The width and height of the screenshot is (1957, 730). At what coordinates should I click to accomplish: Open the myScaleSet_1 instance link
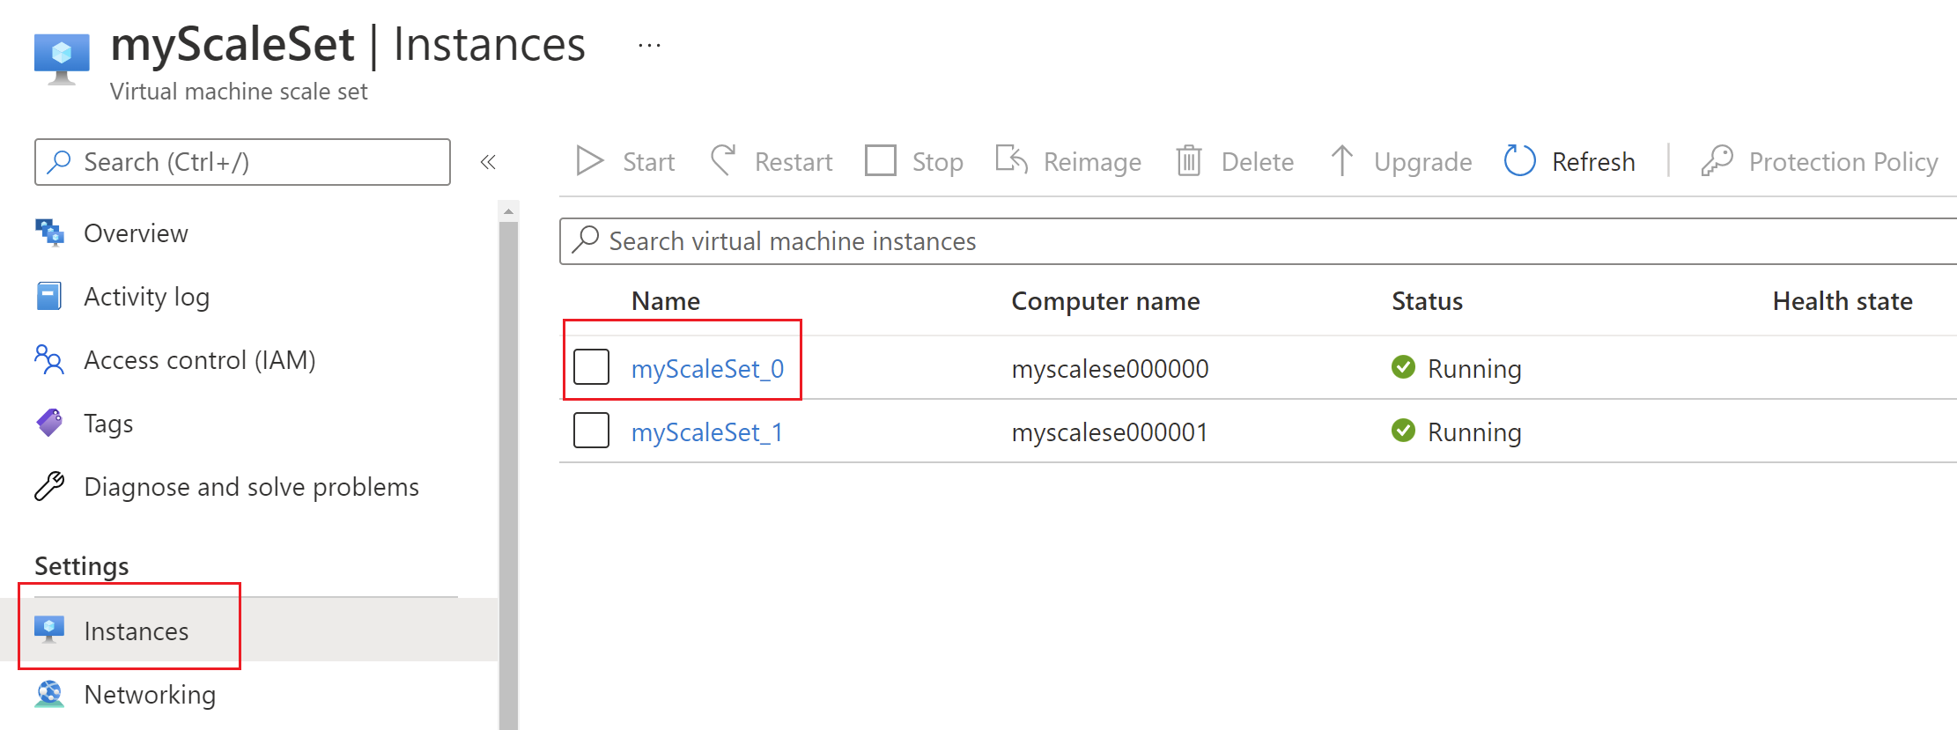[x=706, y=432]
